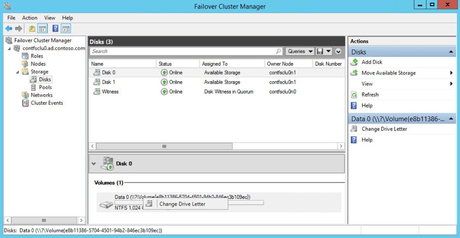The image size is (460, 238).
Task: Click the disk list horizontal scrollbar thumb
Action: (164, 146)
